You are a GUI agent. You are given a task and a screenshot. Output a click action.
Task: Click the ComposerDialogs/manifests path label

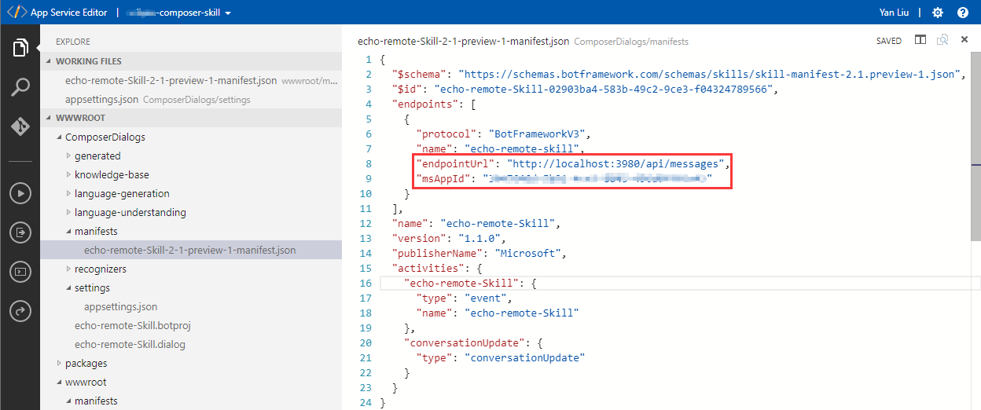click(x=631, y=41)
